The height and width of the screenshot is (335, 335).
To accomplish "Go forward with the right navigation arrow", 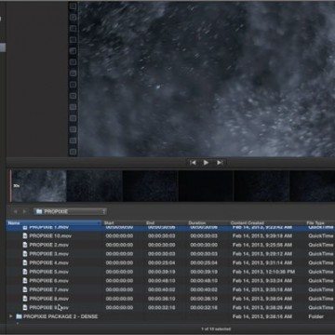I will tap(24, 211).
